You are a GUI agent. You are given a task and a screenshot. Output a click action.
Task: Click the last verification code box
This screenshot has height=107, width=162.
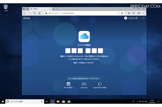[x=100, y=51]
